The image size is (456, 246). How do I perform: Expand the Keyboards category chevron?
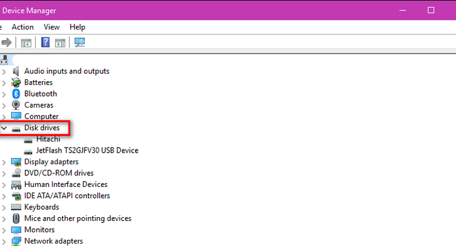tap(4, 208)
